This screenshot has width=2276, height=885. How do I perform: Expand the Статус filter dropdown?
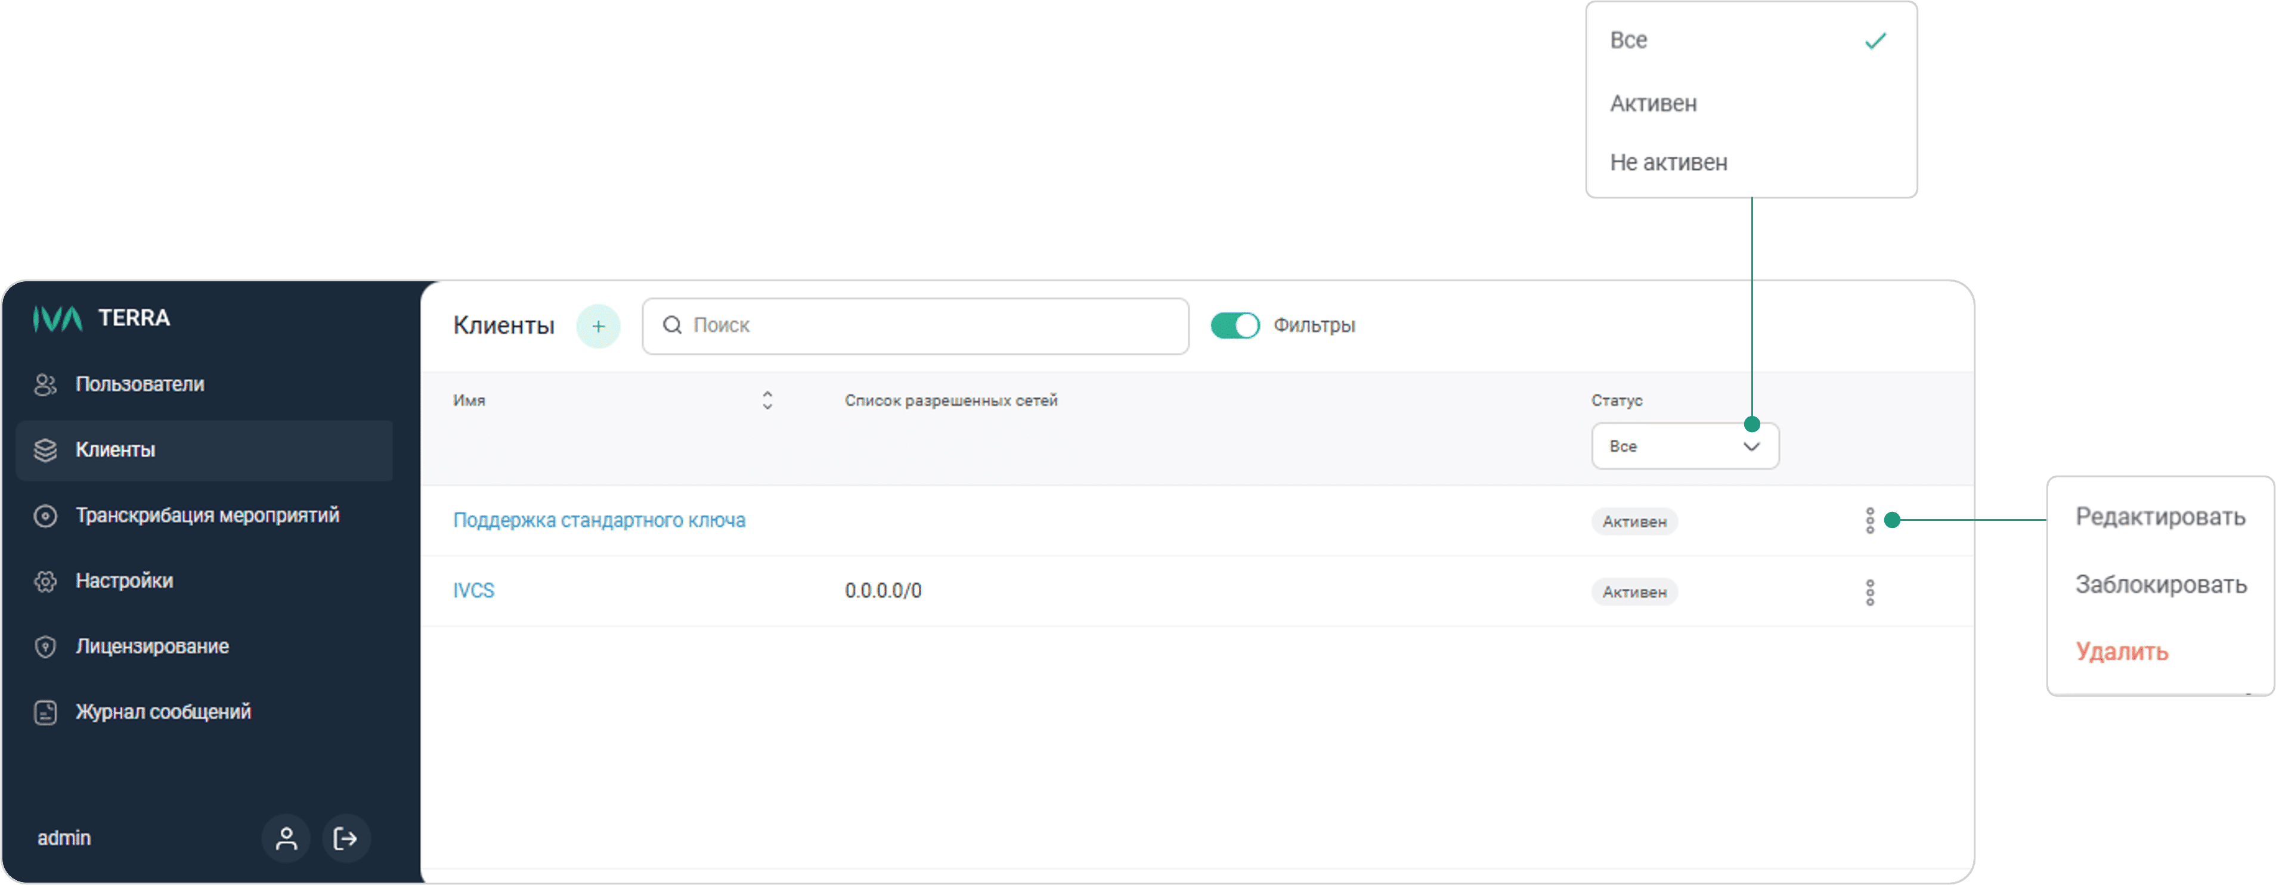(1684, 446)
